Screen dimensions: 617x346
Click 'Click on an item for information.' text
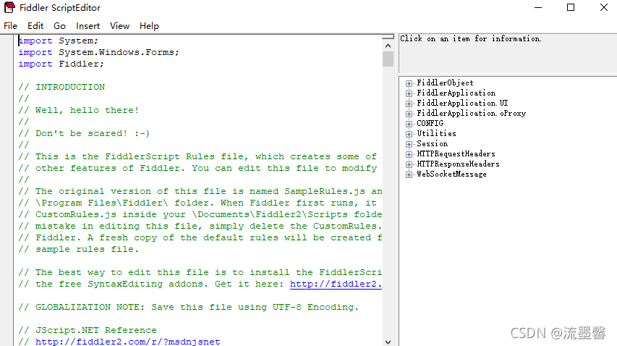(x=471, y=38)
